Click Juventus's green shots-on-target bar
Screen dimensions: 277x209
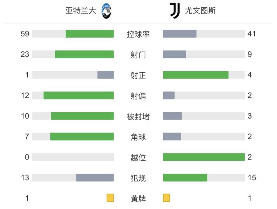(x=195, y=75)
